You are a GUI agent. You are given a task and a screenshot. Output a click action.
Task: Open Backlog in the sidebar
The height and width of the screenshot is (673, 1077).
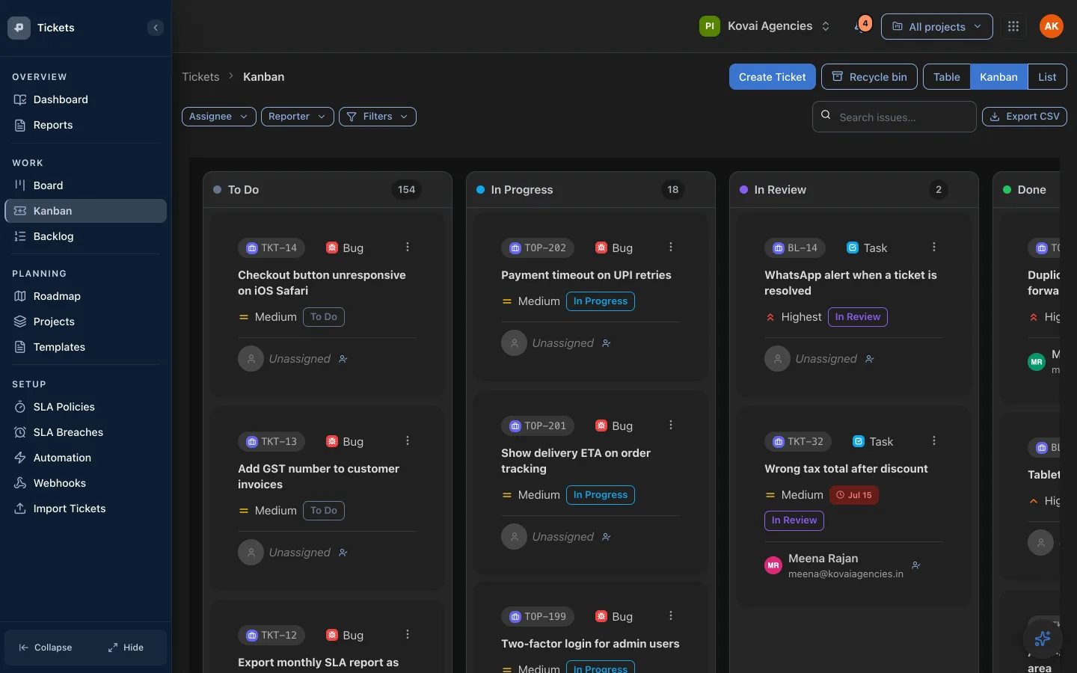tap(85, 236)
